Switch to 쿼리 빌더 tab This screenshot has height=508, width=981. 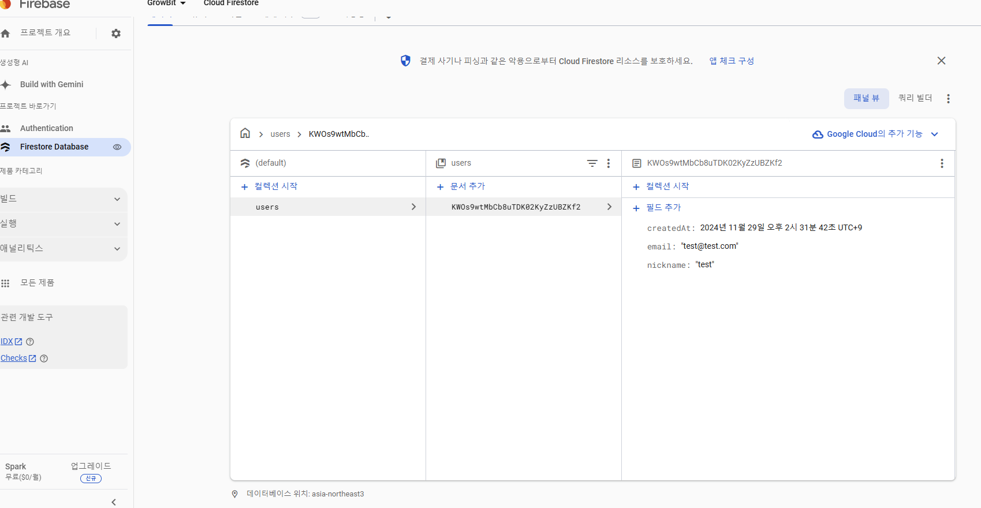point(915,98)
